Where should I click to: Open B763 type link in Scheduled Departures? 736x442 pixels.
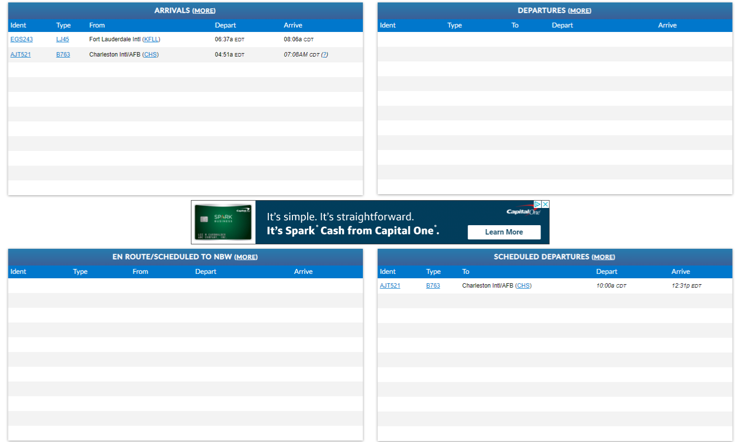(433, 286)
